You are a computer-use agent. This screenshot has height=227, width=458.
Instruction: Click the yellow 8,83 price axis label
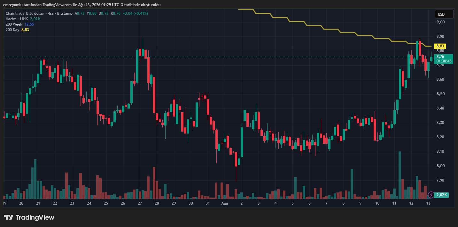(x=440, y=46)
